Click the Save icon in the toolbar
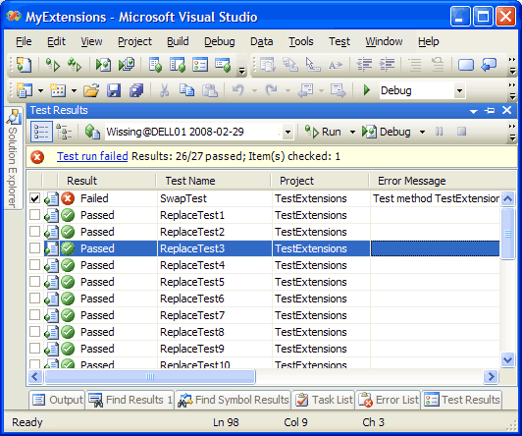This screenshot has height=436, width=522. [x=114, y=90]
